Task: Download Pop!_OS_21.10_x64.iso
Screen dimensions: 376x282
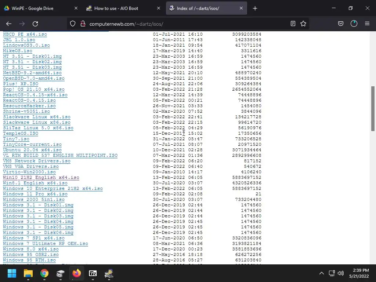Action: tap(34, 89)
